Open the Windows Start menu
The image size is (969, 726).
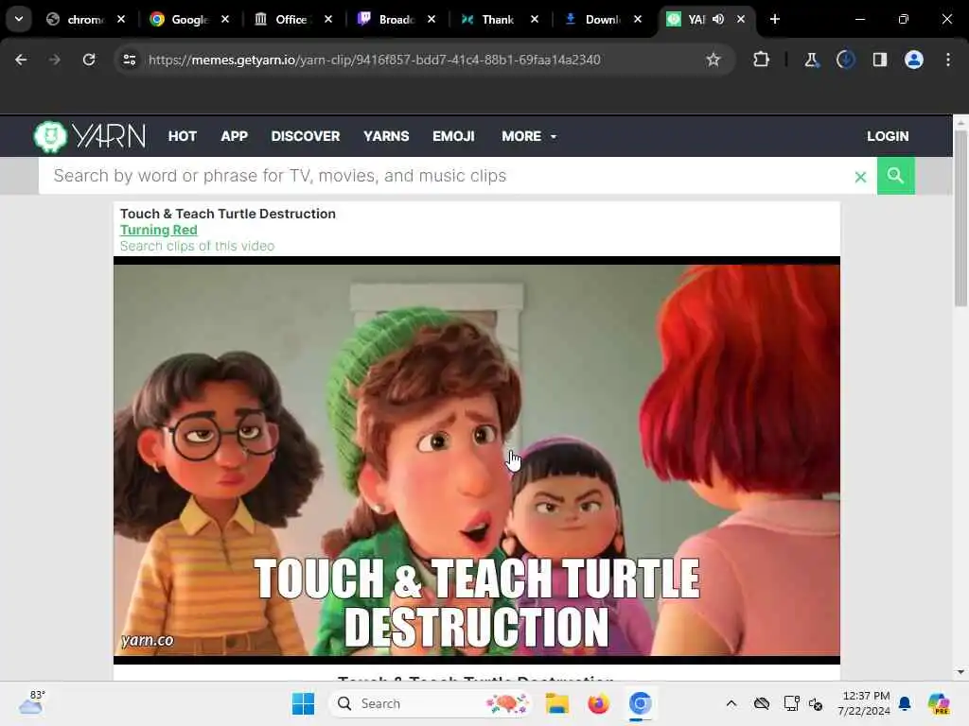(x=303, y=703)
